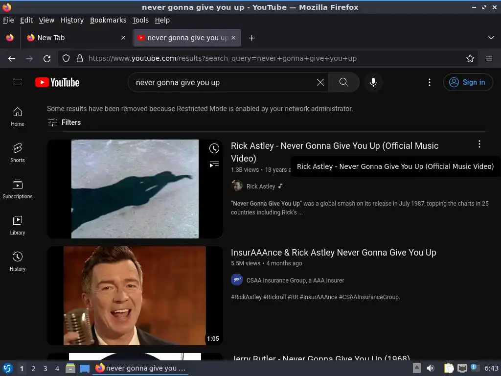This screenshot has height=376, width=501.
Task: Click the Firefox URL address bar
Action: click(x=269, y=58)
